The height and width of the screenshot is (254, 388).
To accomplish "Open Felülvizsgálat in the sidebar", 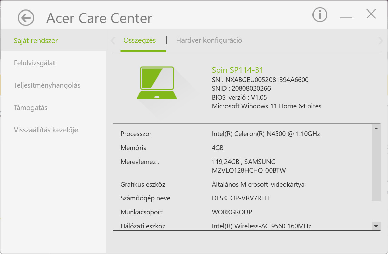I will click(x=35, y=63).
